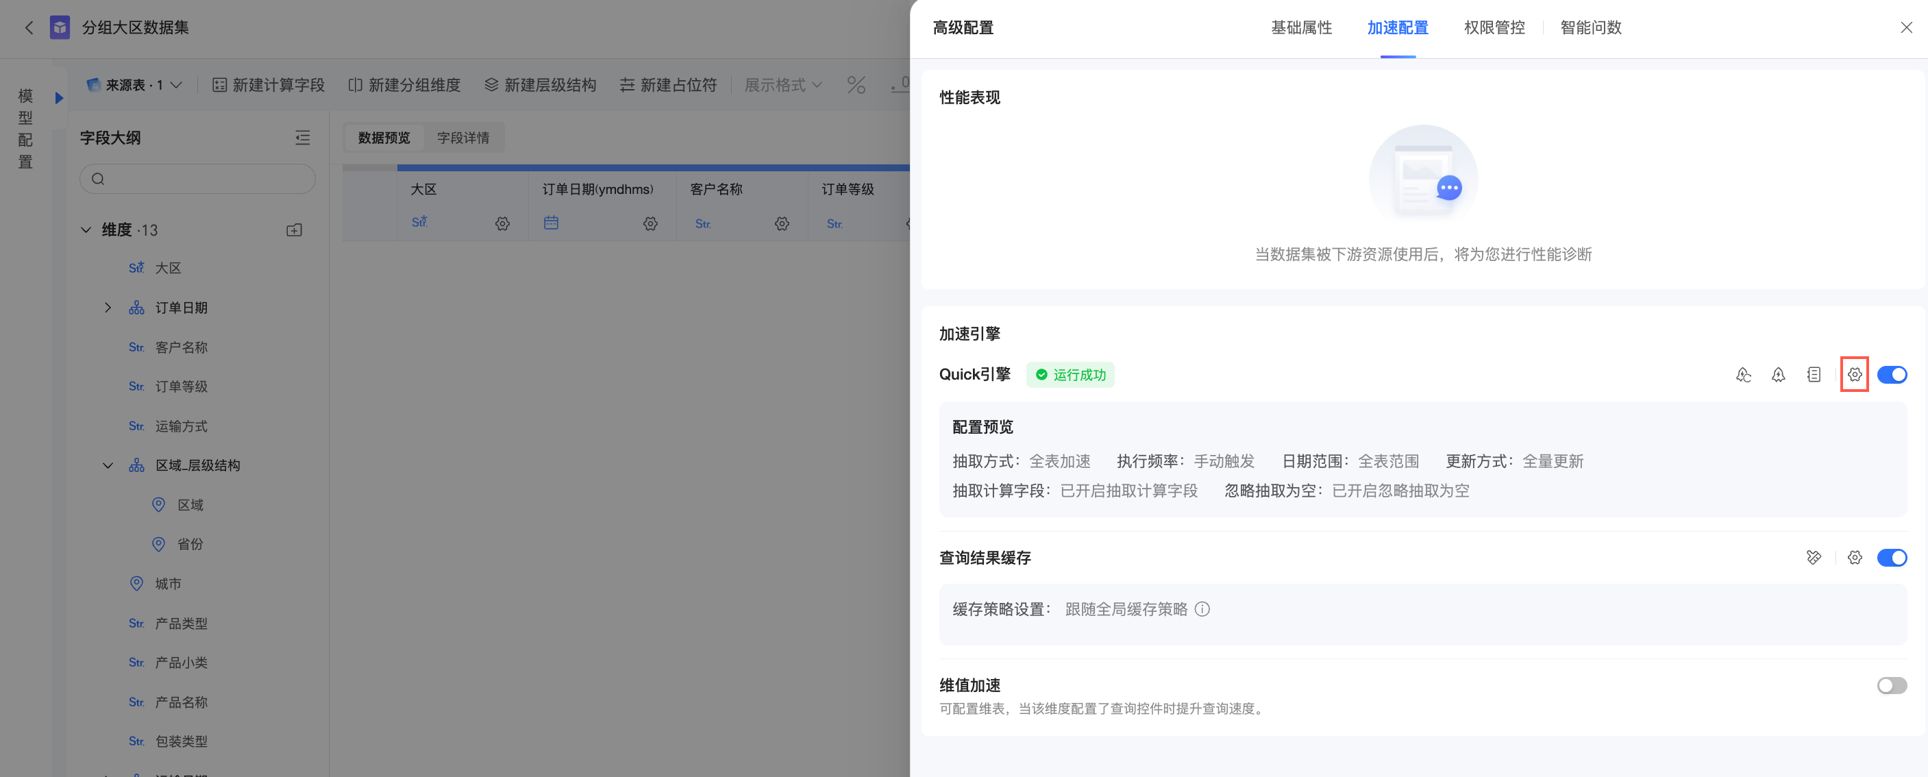Open 查询结果缓存 settings gear icon

[x=1854, y=557]
